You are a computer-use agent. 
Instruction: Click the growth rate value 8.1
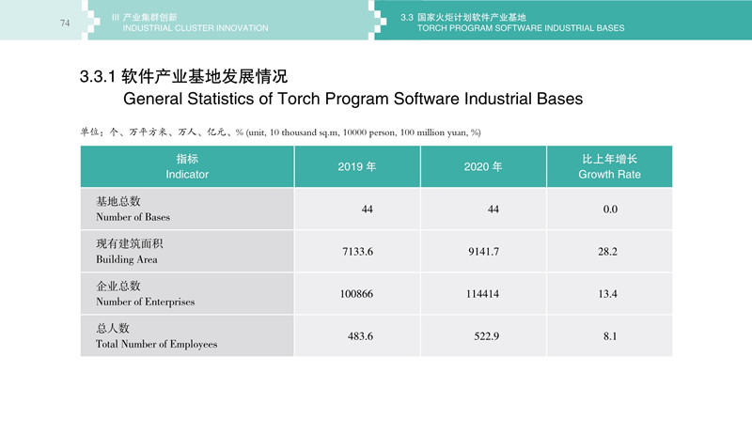click(610, 336)
